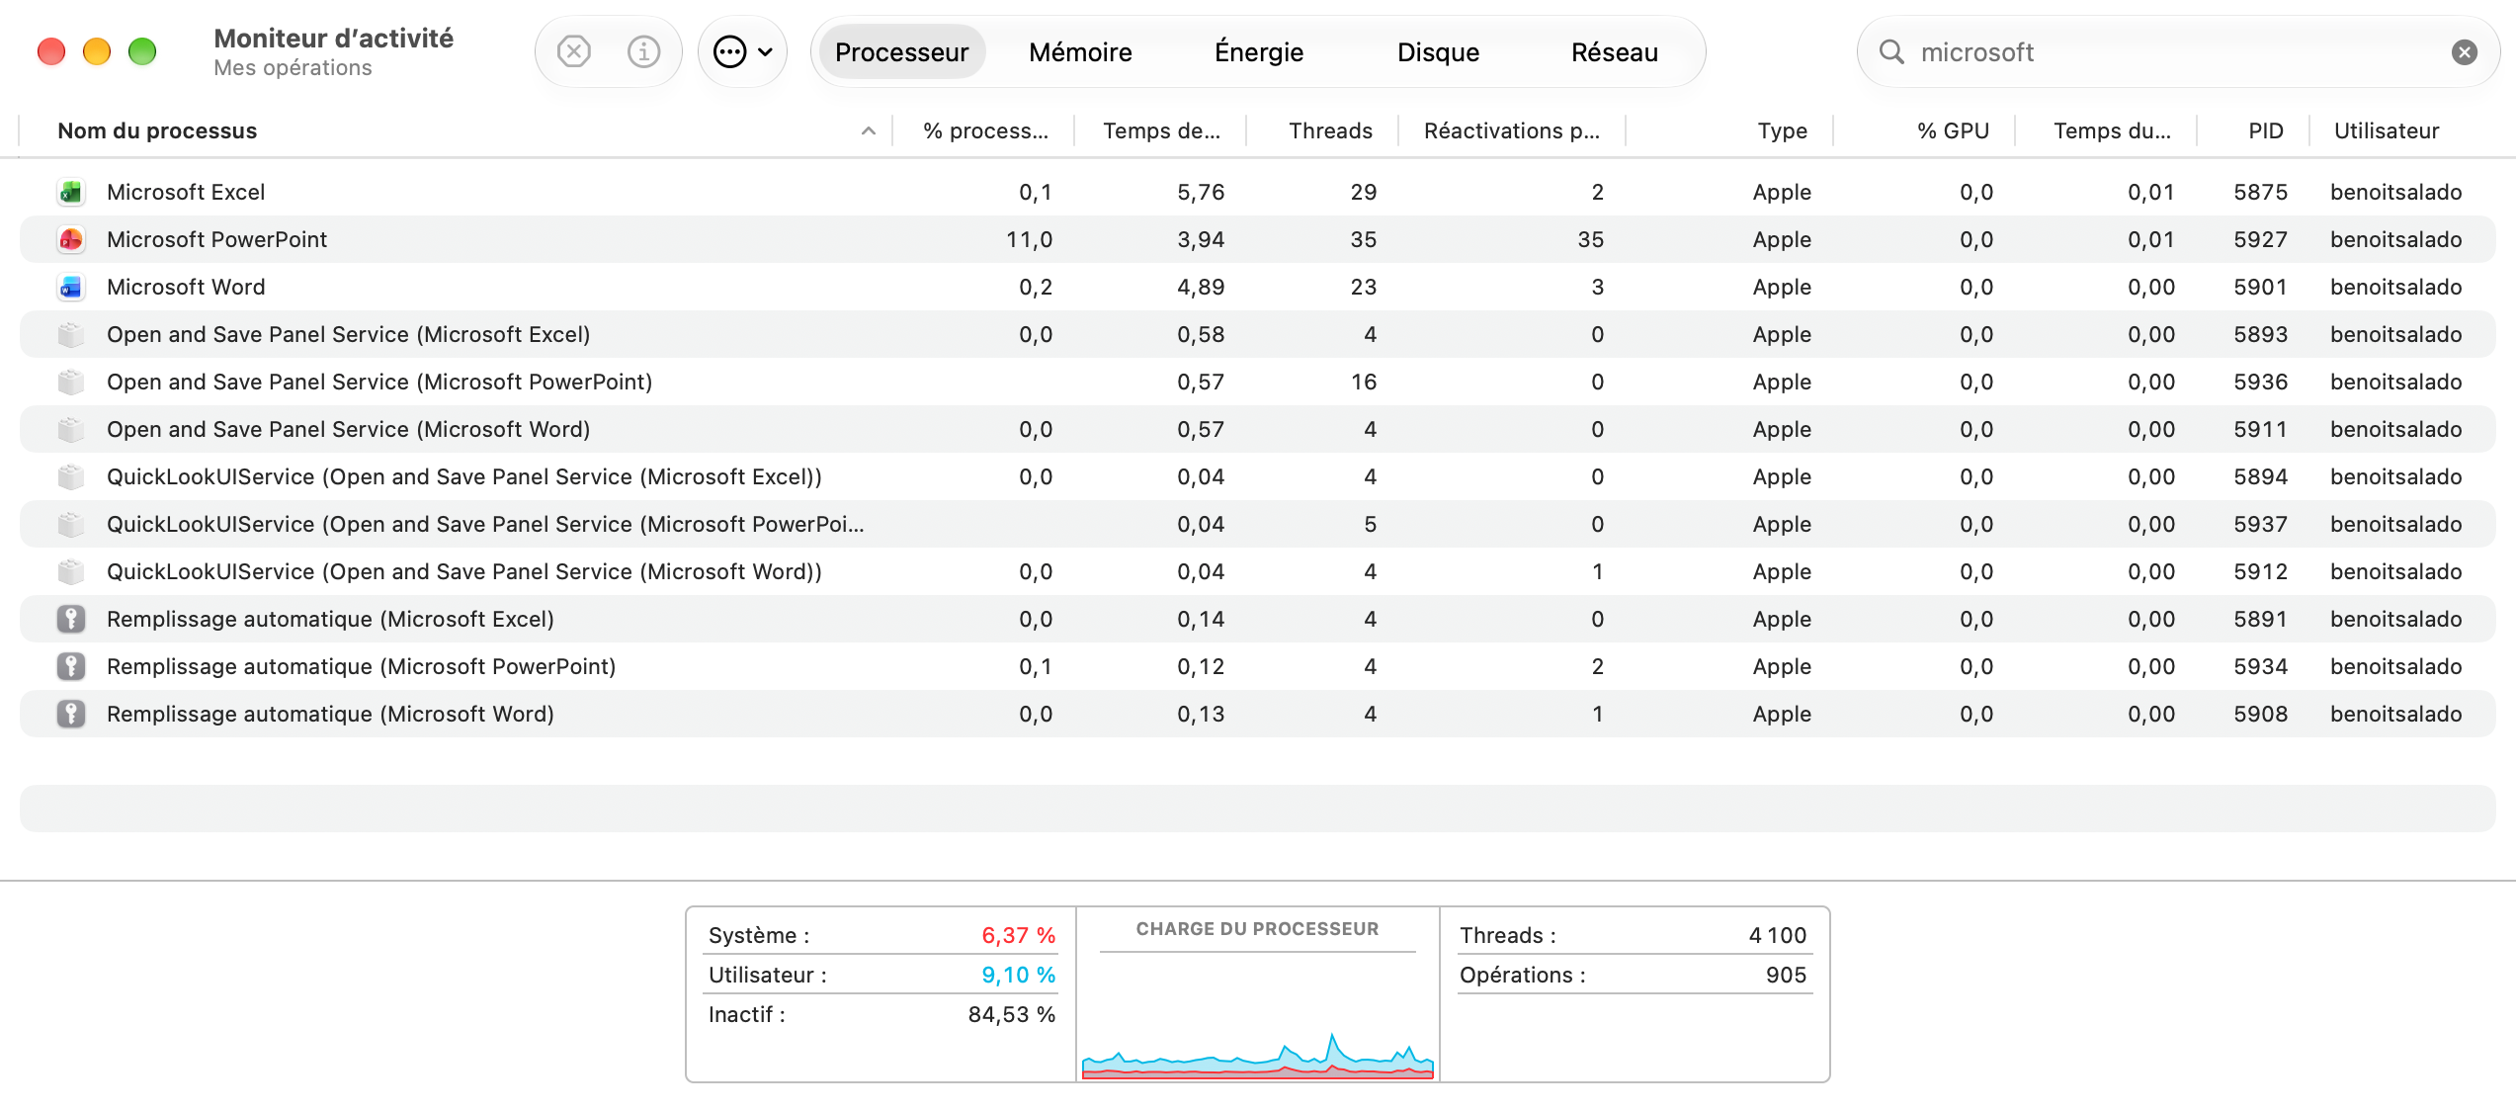Click the Microsoft Excel app icon
This screenshot has height=1111, width=2516.
point(71,192)
